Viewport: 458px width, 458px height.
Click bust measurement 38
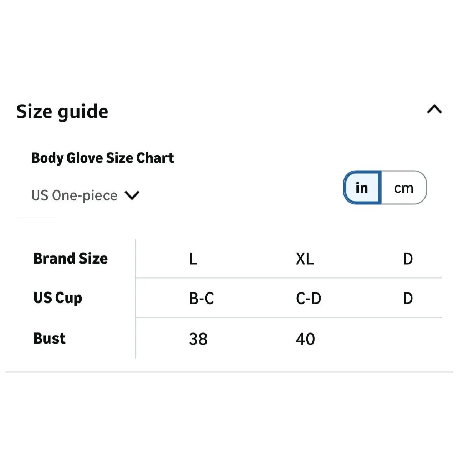(198, 339)
